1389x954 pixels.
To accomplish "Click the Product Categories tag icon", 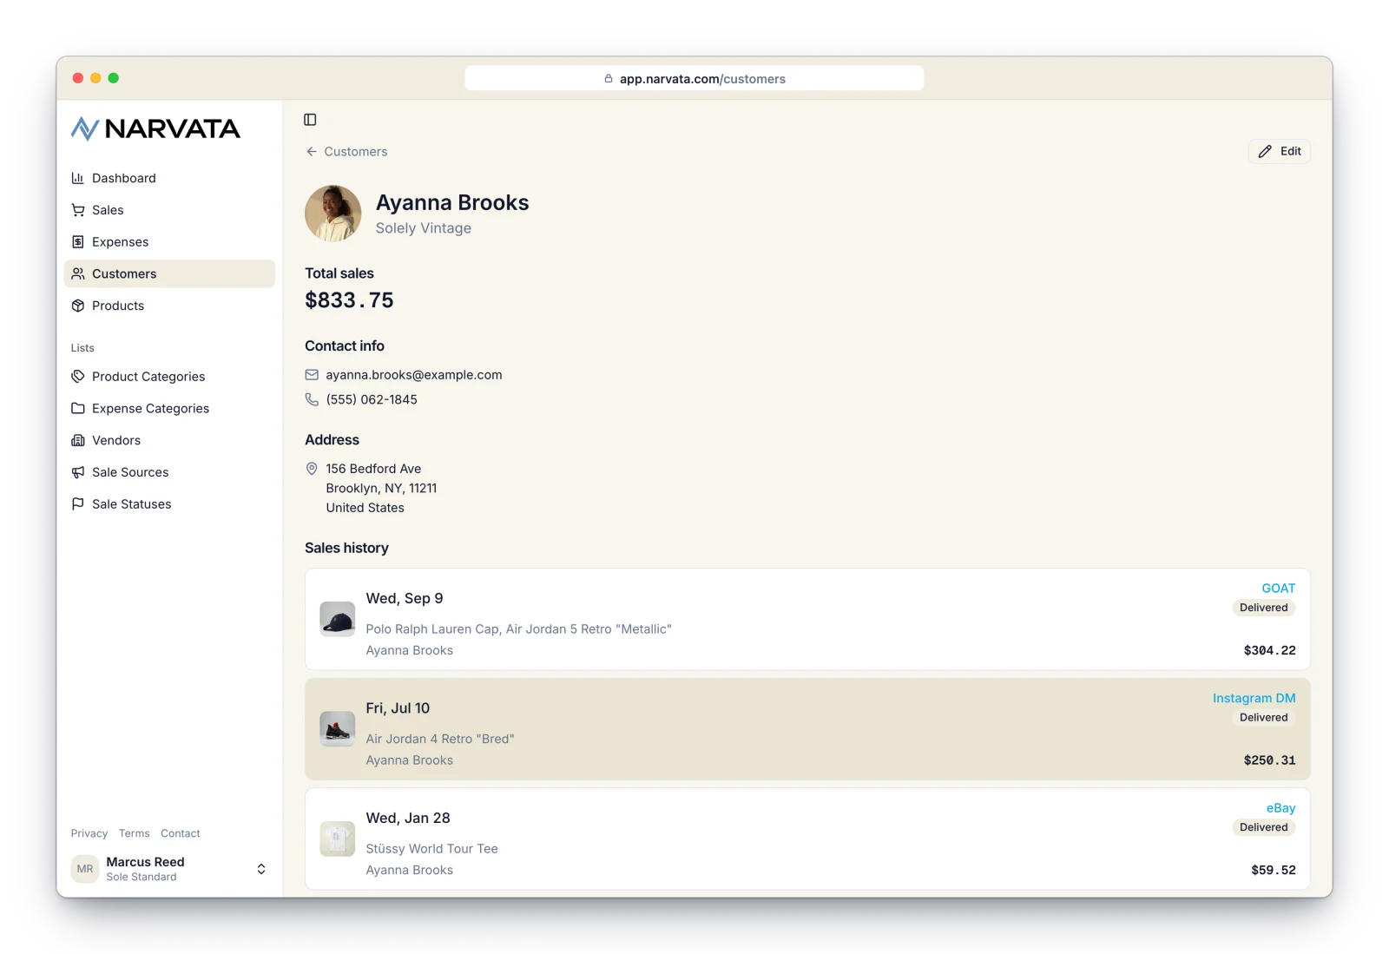I will [x=78, y=377].
